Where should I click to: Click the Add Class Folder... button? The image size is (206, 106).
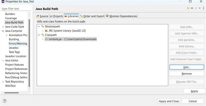(x=186, y=53)
